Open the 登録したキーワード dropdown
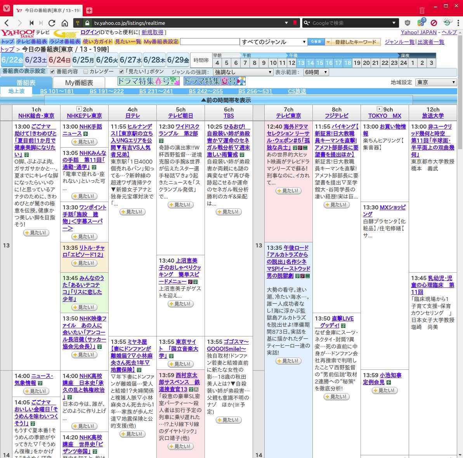 [352, 42]
